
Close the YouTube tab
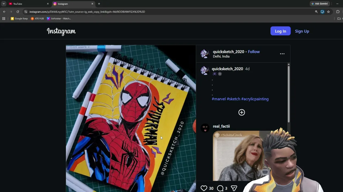(48, 4)
